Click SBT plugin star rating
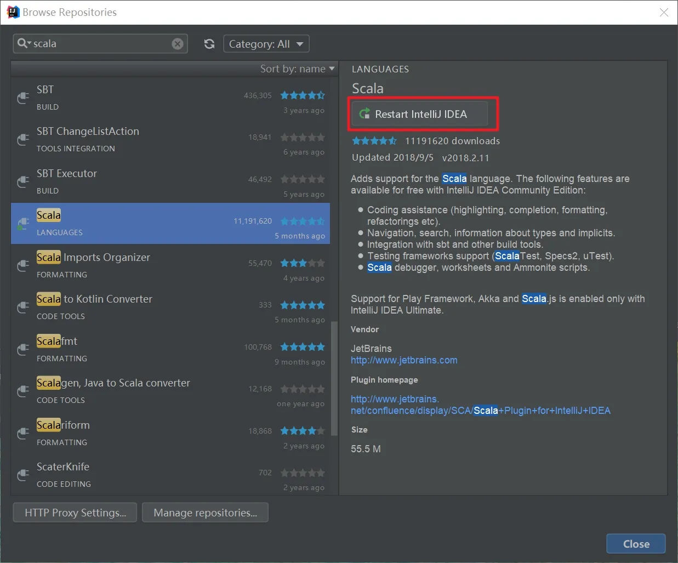678x563 pixels. coord(303,95)
